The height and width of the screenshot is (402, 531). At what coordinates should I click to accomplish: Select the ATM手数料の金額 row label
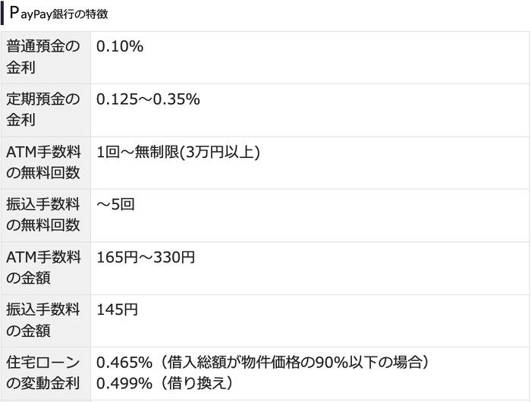(42, 267)
